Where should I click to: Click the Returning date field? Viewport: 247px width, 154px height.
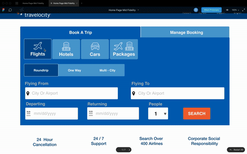click(x=113, y=113)
